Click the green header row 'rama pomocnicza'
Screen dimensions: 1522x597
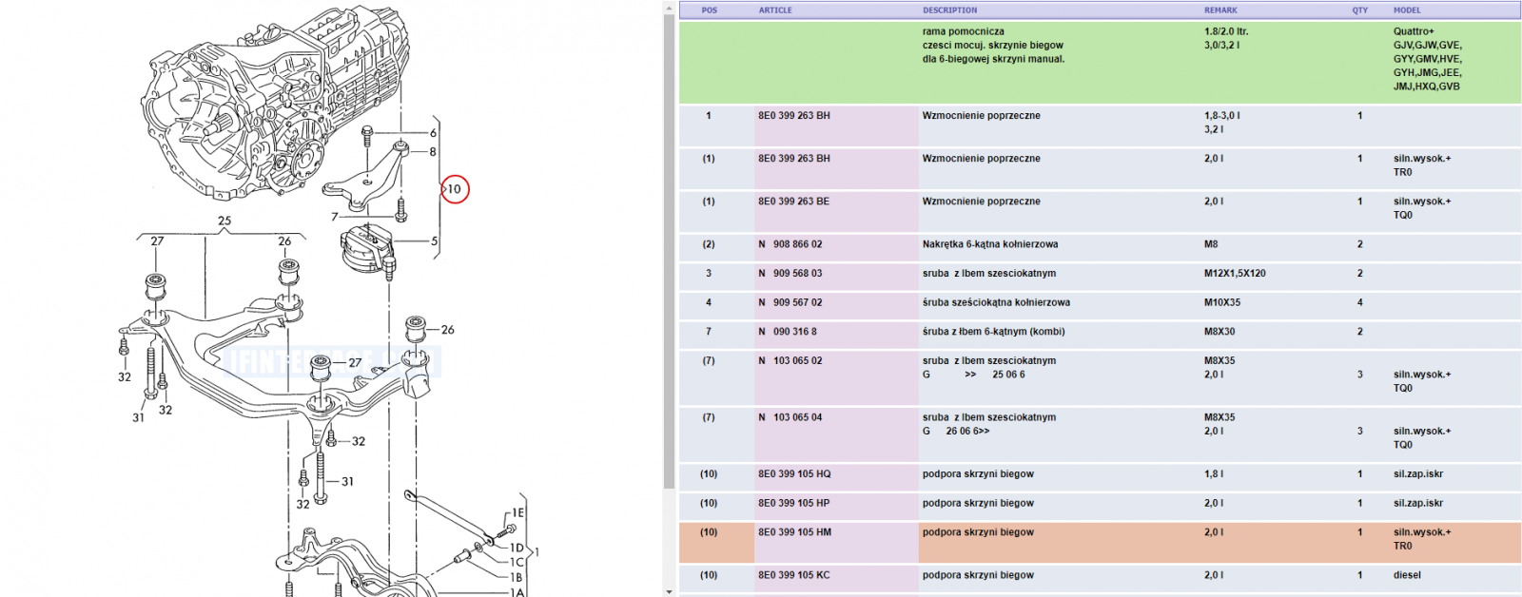pyautogui.click(x=1100, y=62)
